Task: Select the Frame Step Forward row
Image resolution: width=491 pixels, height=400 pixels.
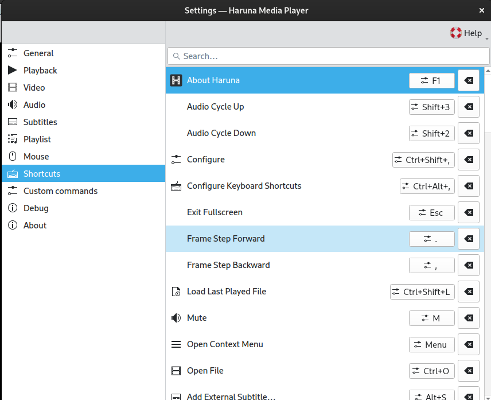Action: pyautogui.click(x=287, y=239)
